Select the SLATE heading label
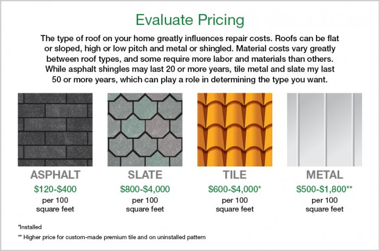 pyautogui.click(x=145, y=175)
